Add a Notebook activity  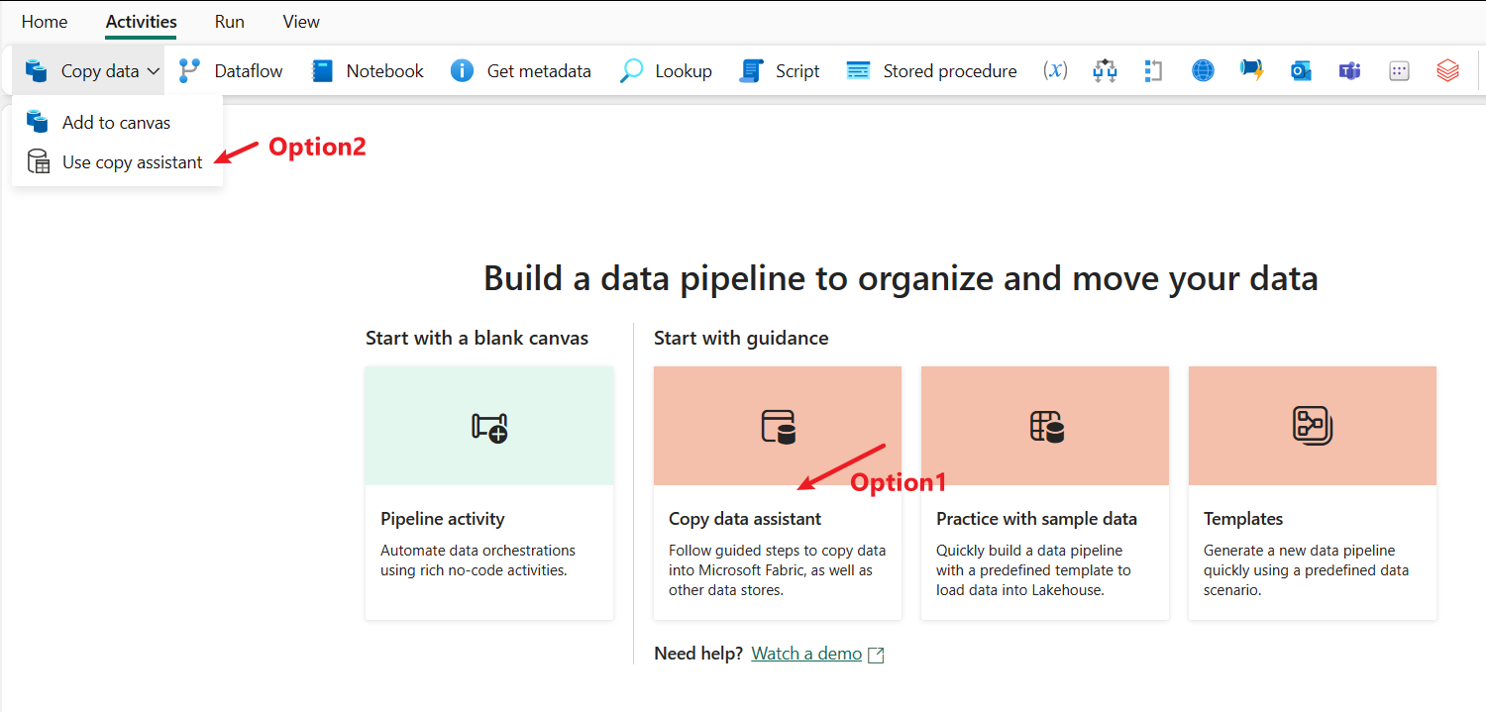pyautogui.click(x=367, y=71)
